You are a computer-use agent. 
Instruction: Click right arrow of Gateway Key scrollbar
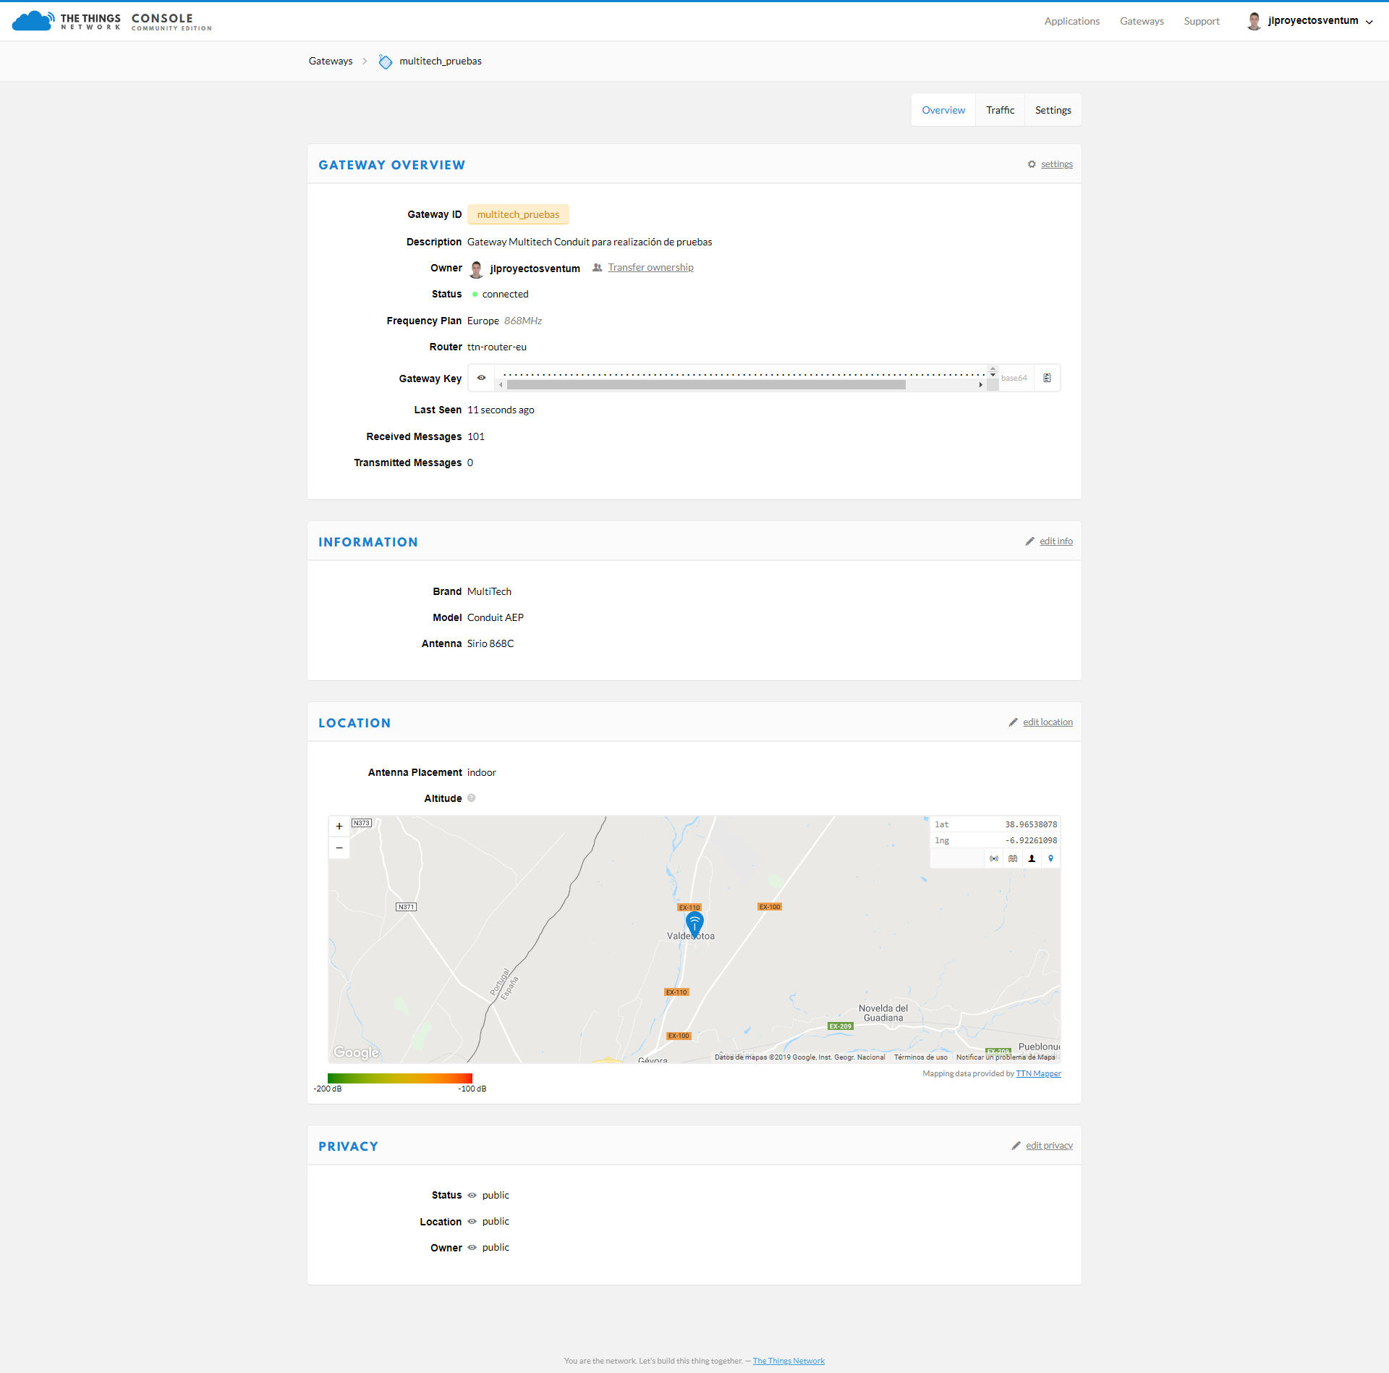[980, 385]
